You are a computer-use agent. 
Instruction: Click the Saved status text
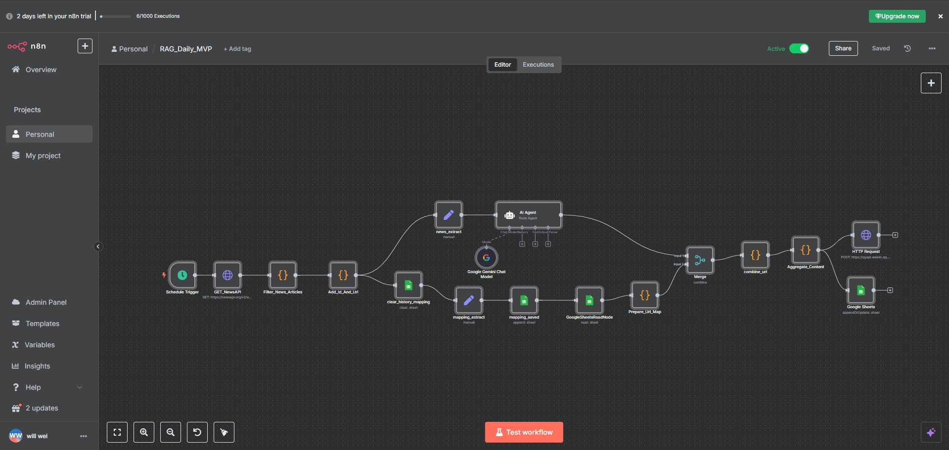(x=881, y=48)
